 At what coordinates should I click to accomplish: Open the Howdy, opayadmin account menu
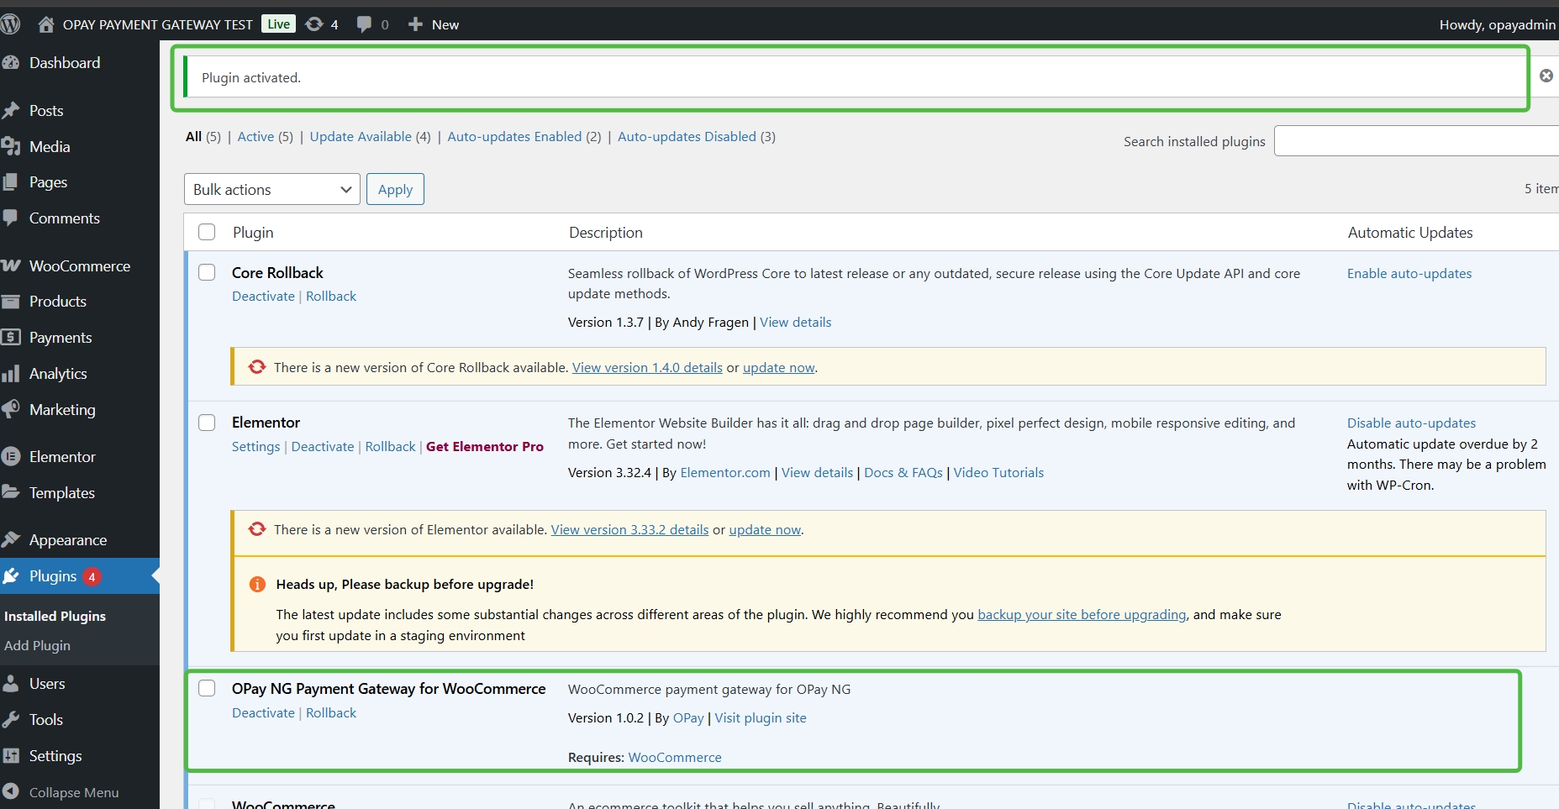point(1497,24)
